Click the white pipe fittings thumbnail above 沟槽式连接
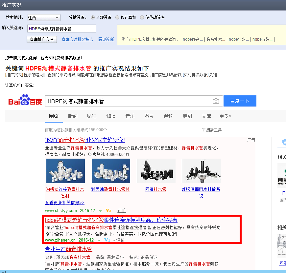This screenshot has width=286, height=273. [65, 171]
